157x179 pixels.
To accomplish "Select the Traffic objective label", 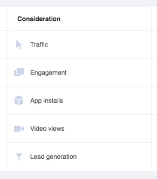I will click(39, 45).
